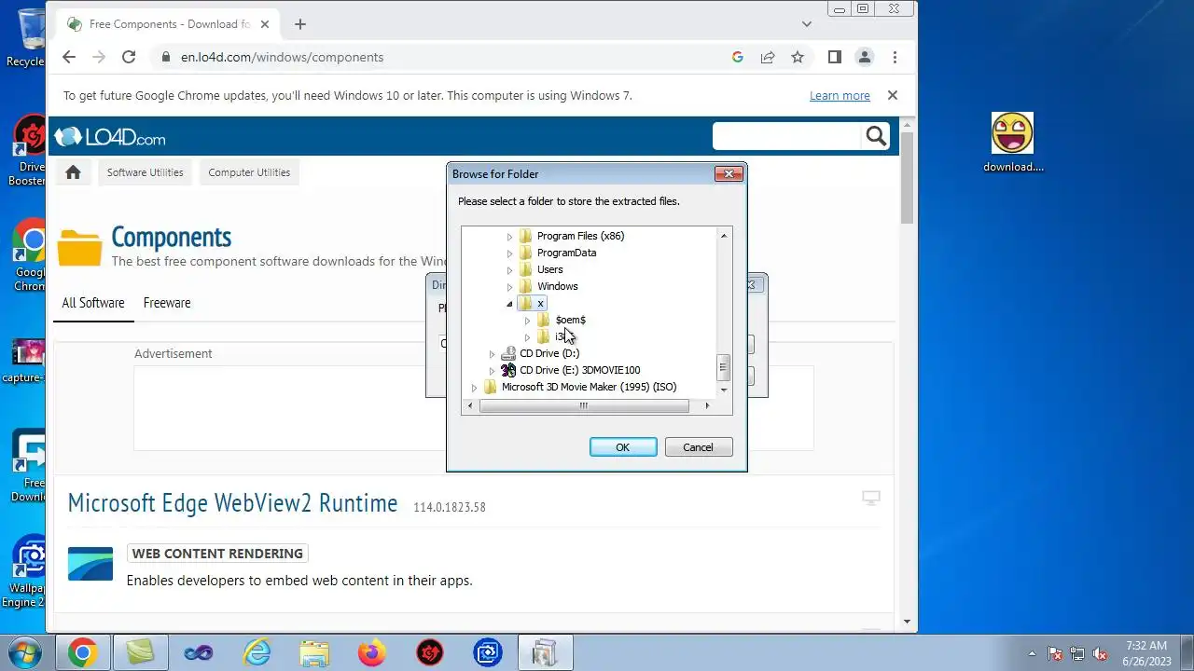The height and width of the screenshot is (671, 1194).
Task: Click the Chrome back arrow
Action: click(69, 57)
